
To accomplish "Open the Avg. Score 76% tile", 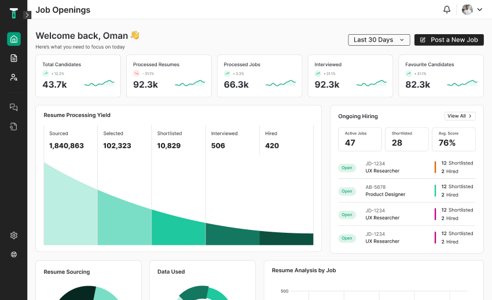I will pos(454,140).
